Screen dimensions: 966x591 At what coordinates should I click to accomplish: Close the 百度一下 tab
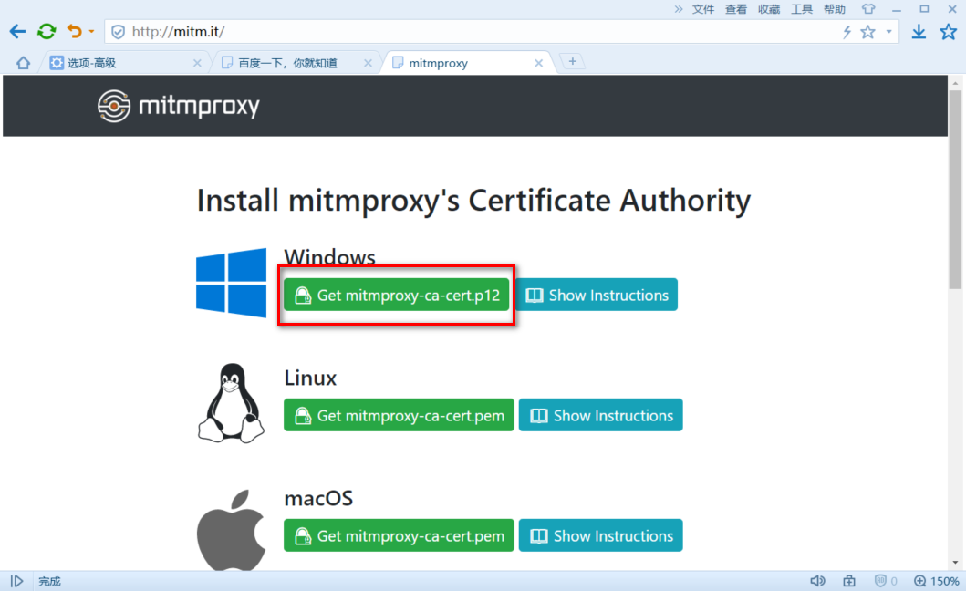[368, 63]
